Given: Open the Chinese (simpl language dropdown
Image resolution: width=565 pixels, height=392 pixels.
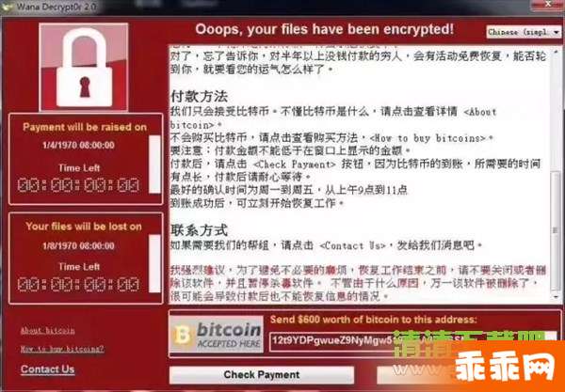Looking at the screenshot, I should (524, 32).
